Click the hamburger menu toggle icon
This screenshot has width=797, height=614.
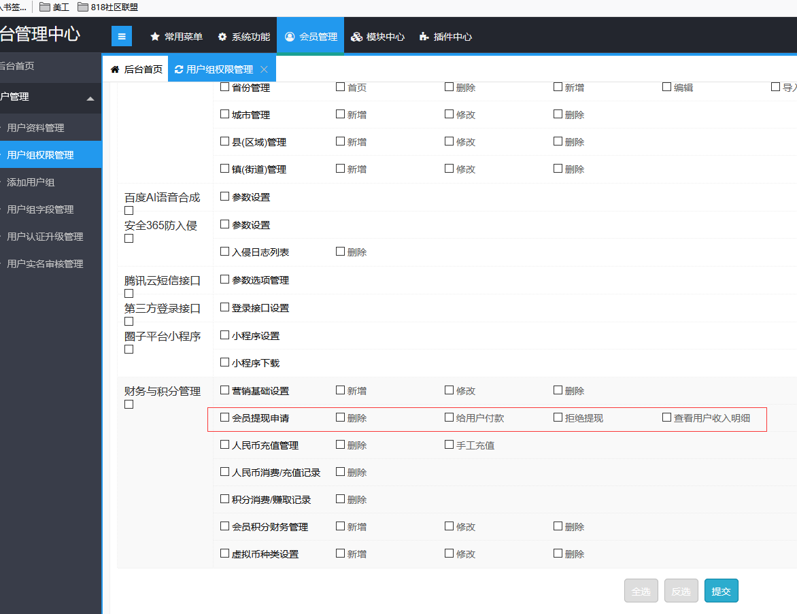(x=122, y=37)
